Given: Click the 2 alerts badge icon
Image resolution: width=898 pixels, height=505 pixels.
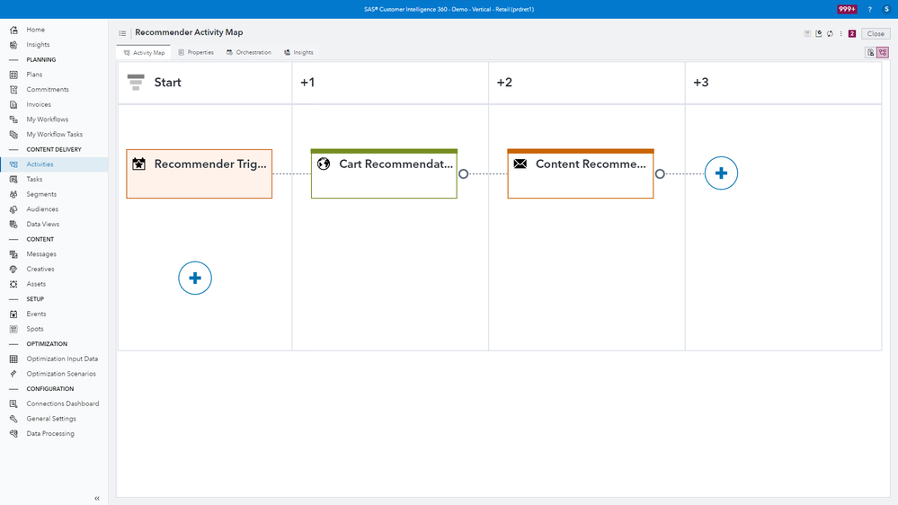Looking at the screenshot, I should point(852,34).
